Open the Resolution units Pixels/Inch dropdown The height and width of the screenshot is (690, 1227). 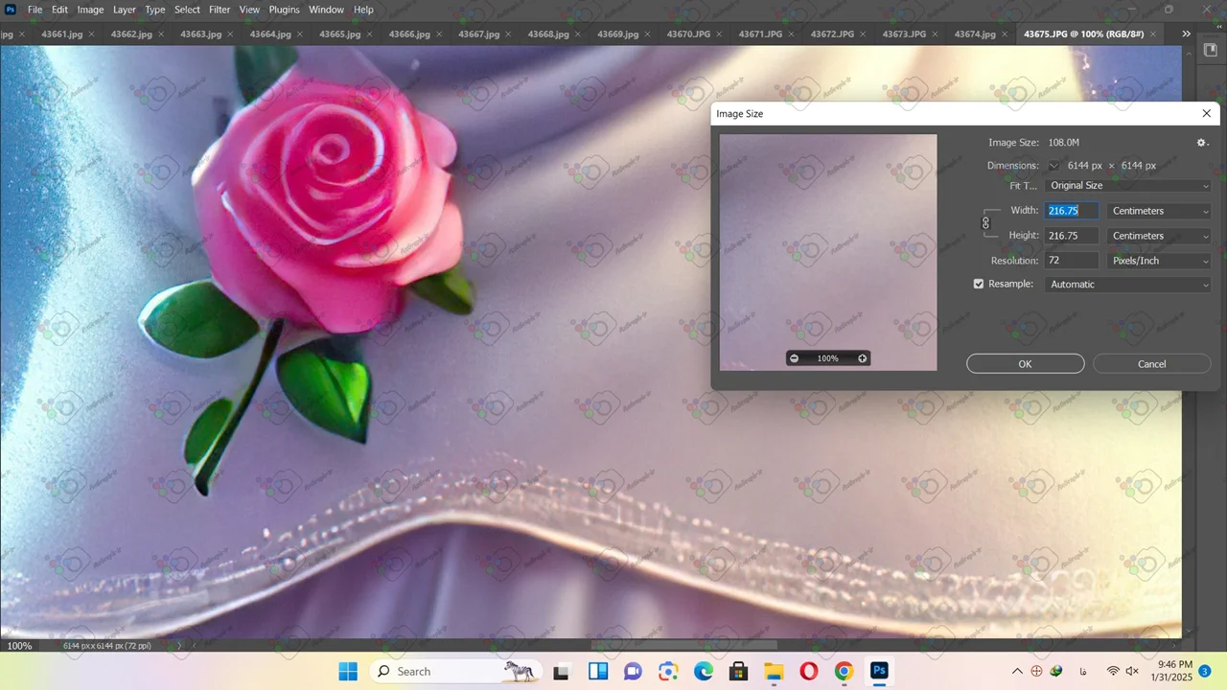1159,261
